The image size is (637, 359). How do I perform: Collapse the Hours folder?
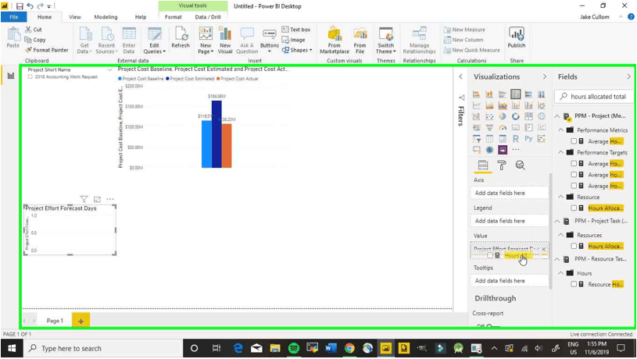tap(561, 273)
